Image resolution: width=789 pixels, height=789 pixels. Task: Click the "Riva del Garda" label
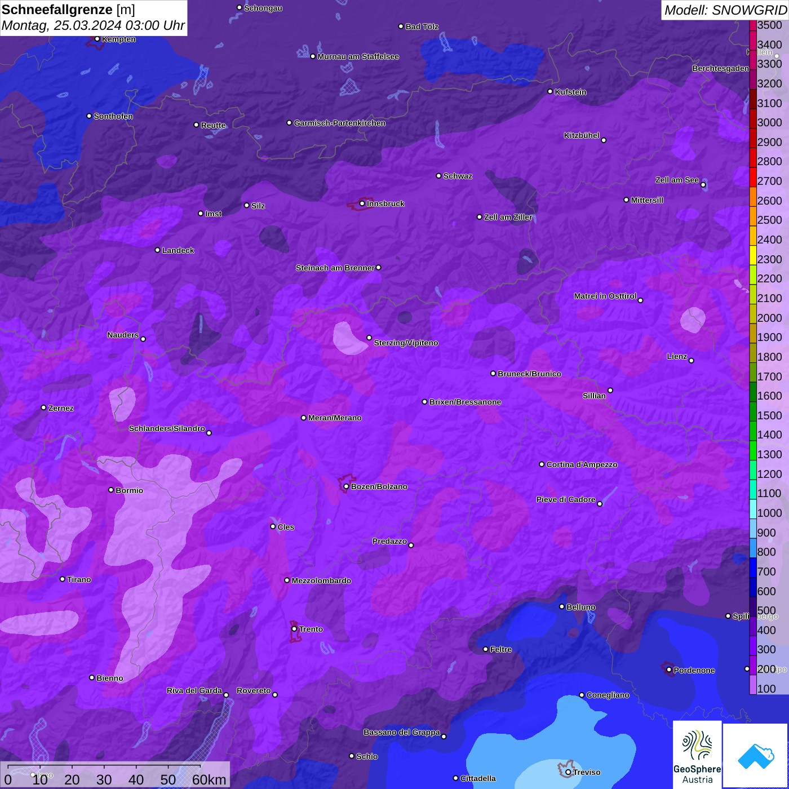click(x=194, y=690)
